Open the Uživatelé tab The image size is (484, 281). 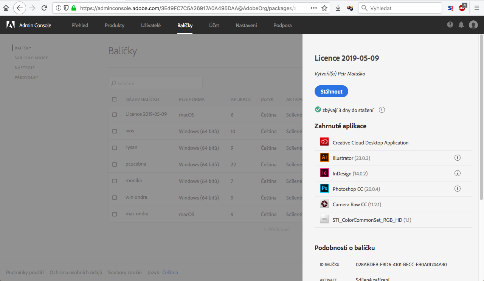click(151, 25)
